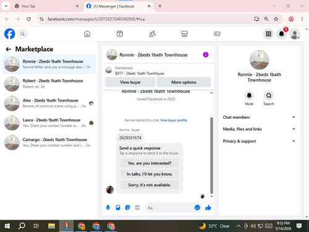This screenshot has width=309, height=232.
Task: Mute this conversation with the bell icon
Action: 249,95
